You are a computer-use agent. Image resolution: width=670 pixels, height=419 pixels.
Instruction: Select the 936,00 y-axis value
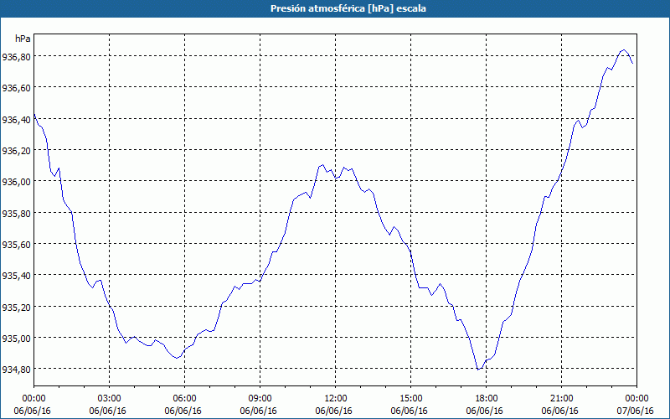pyautogui.click(x=16, y=182)
